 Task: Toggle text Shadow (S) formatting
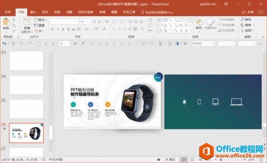pos(68,29)
